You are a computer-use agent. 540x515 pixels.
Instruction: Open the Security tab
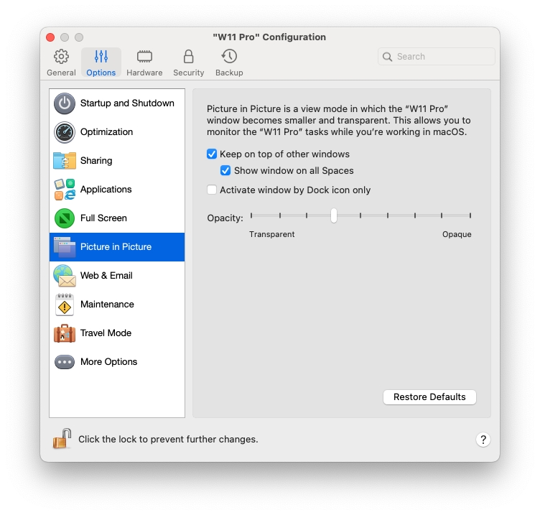click(188, 62)
